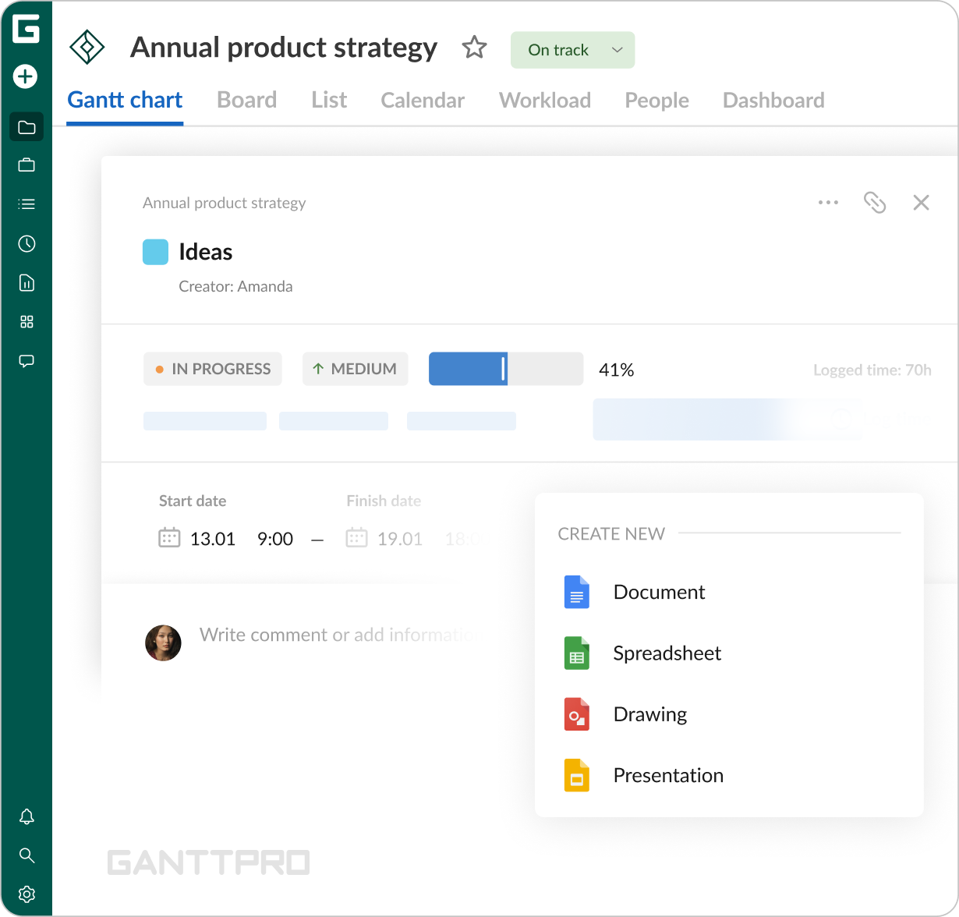This screenshot has width=959, height=917.
Task: Create a new Spreadsheet
Action: (667, 653)
